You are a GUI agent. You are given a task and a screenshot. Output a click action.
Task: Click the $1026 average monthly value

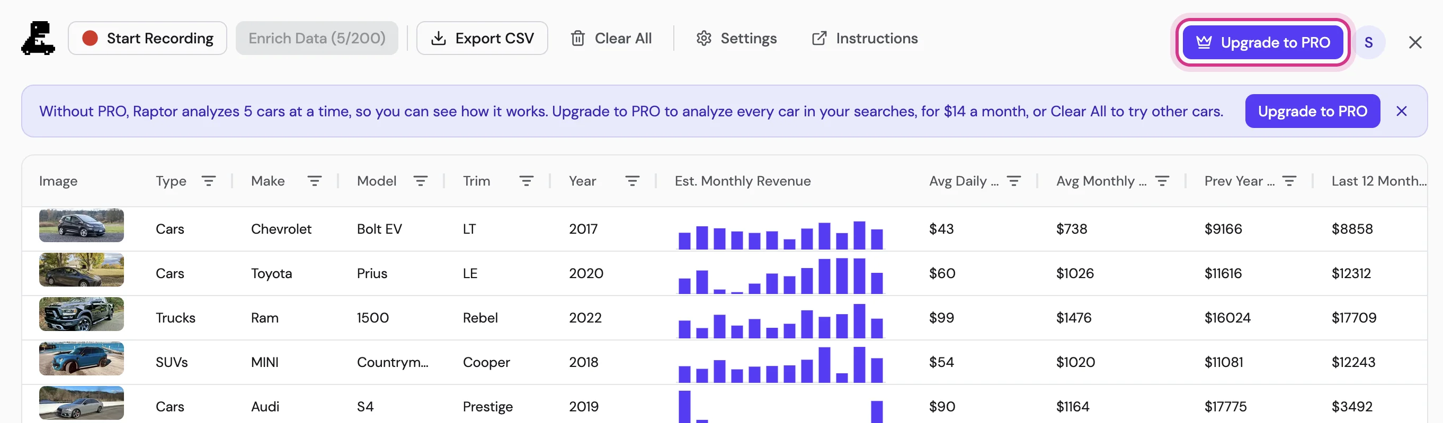(x=1074, y=273)
